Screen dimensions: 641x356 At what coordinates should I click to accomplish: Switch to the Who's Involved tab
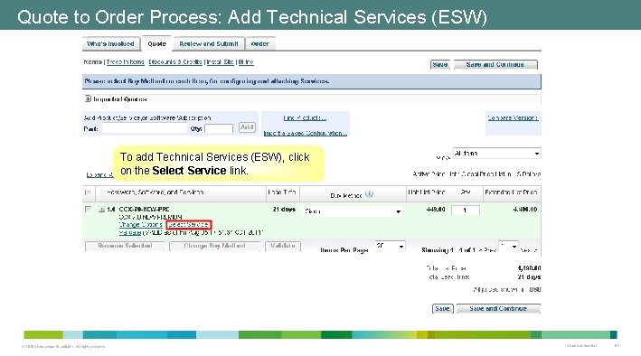coord(110,43)
